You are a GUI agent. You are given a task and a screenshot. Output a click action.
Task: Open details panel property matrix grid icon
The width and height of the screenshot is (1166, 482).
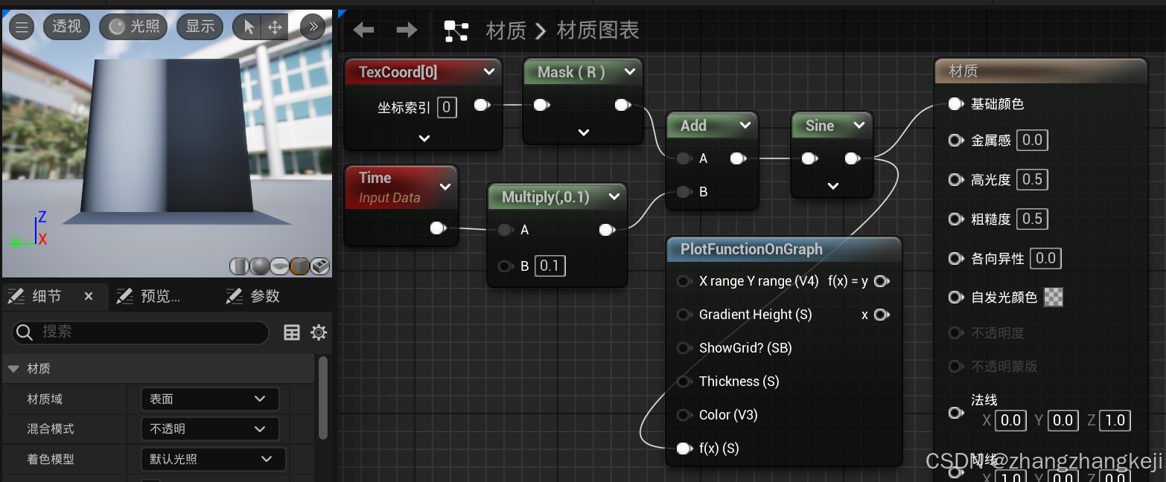coord(292,332)
